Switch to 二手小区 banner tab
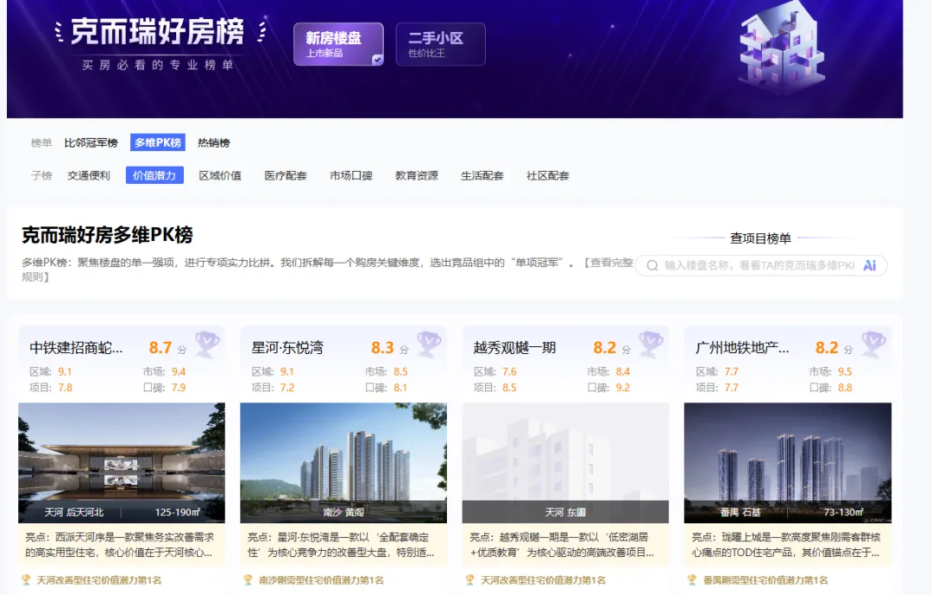 [x=440, y=44]
